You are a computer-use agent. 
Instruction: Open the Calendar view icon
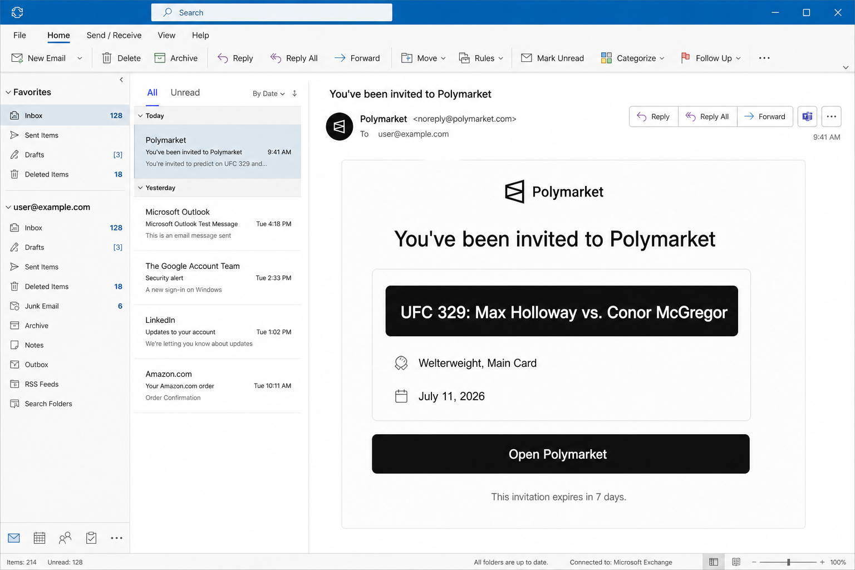(x=40, y=538)
